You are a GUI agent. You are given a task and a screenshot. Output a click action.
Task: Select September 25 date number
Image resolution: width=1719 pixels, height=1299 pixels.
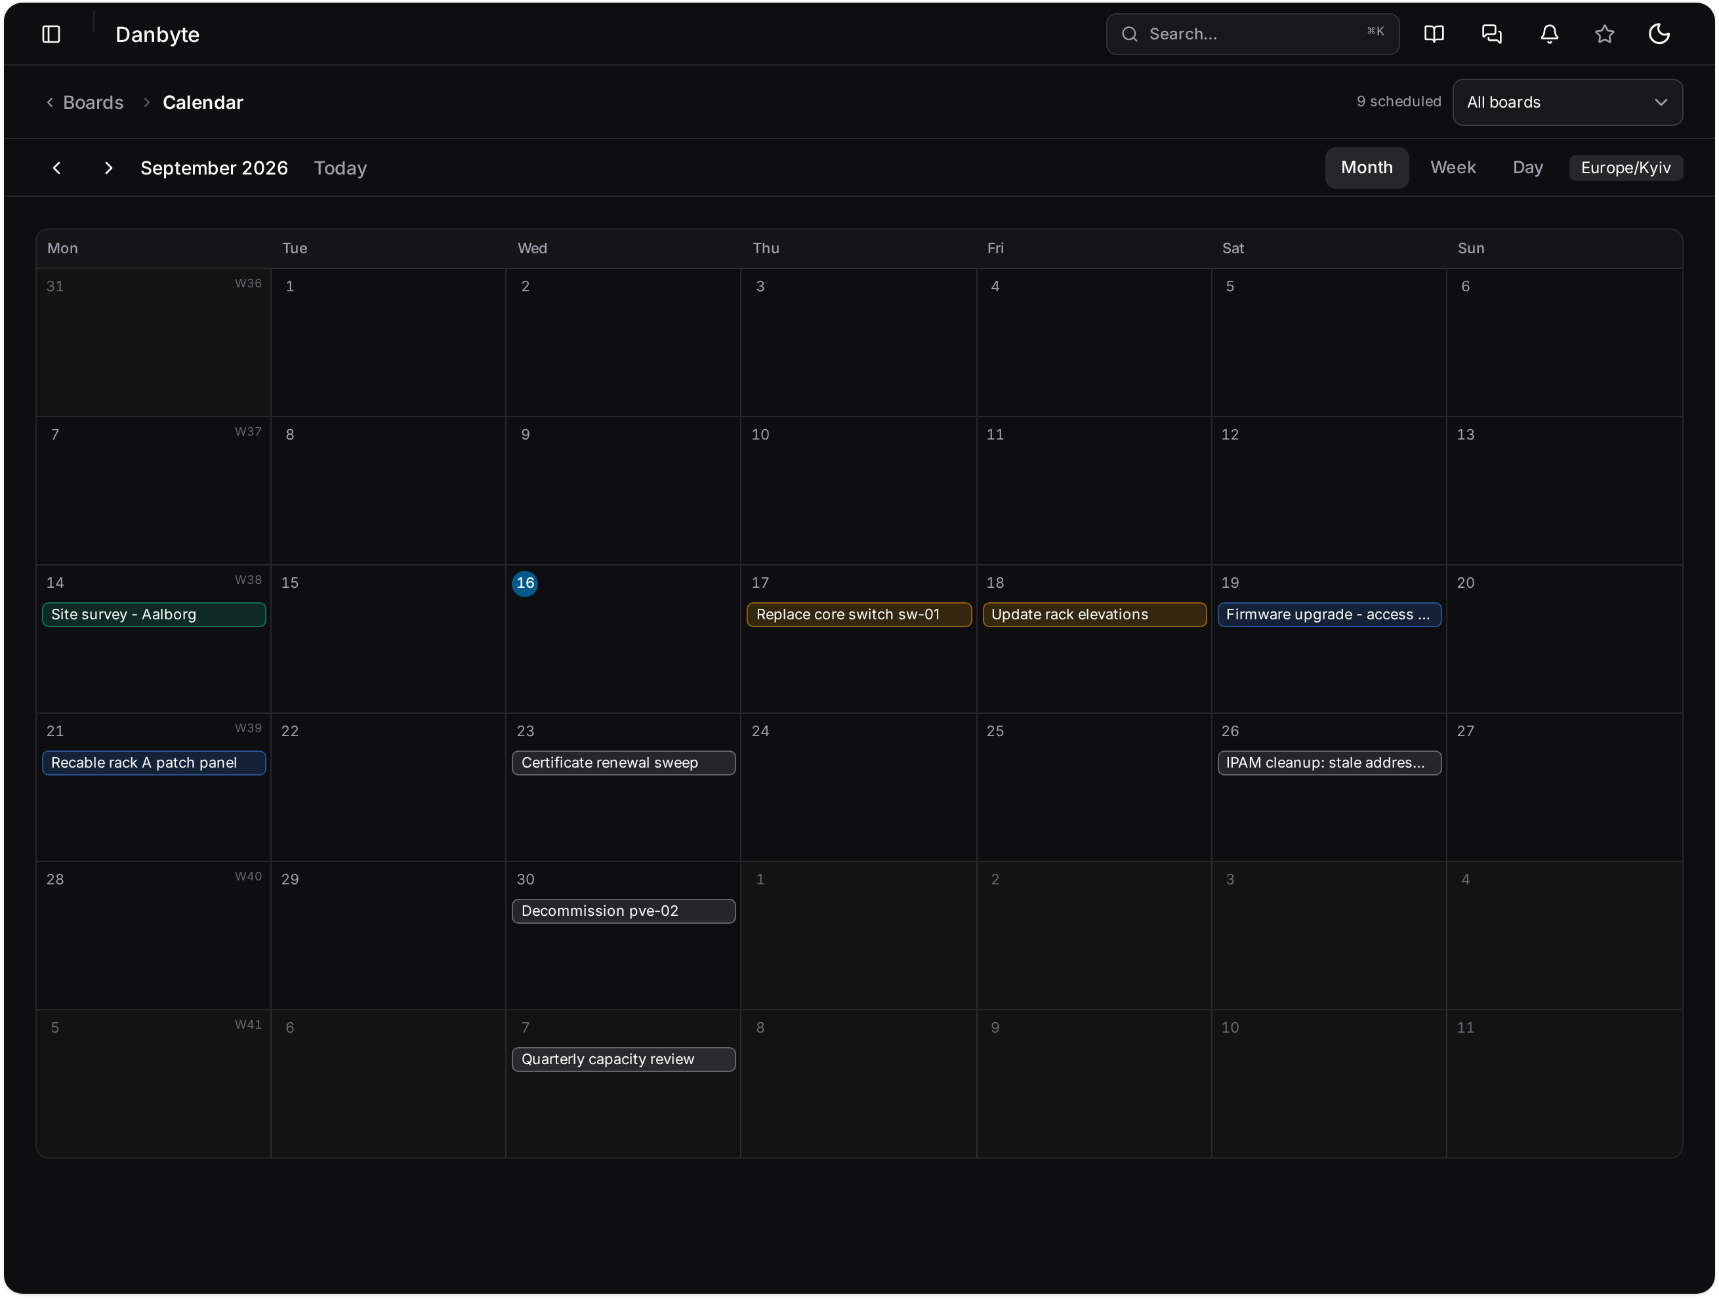(x=995, y=731)
